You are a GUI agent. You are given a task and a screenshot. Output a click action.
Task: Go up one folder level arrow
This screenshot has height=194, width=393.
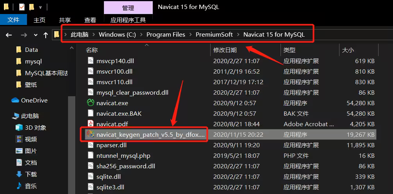pos(46,35)
